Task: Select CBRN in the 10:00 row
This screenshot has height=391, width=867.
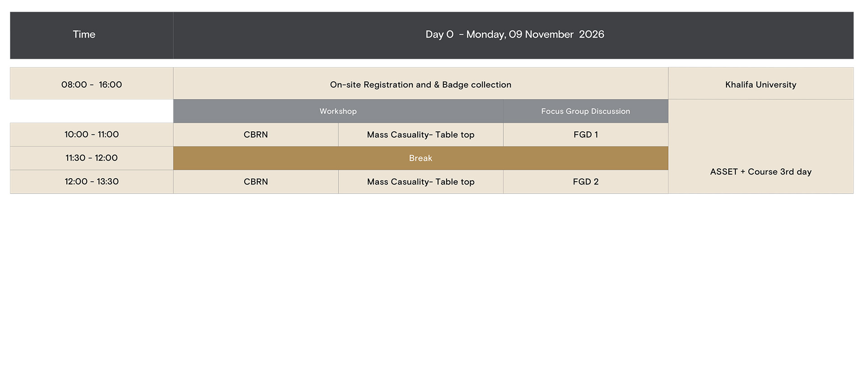Action: (x=256, y=135)
